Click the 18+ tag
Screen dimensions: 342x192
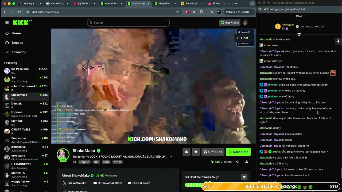click(x=96, y=162)
